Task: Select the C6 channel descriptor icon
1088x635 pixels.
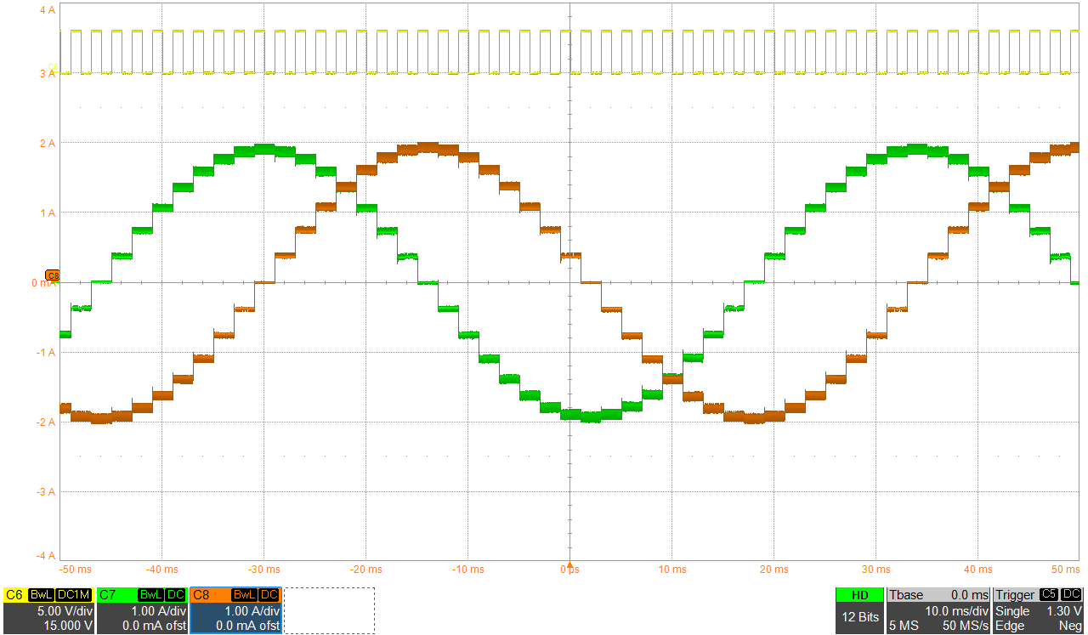Action: pos(14,594)
